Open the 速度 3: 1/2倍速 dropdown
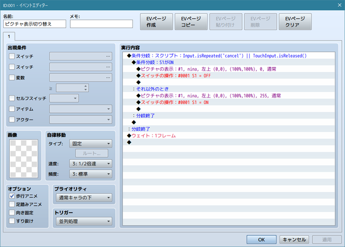Image resolution: width=345 pixels, height=247 pixels. [91, 164]
